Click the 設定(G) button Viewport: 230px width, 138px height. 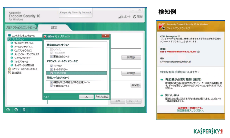[131, 73]
